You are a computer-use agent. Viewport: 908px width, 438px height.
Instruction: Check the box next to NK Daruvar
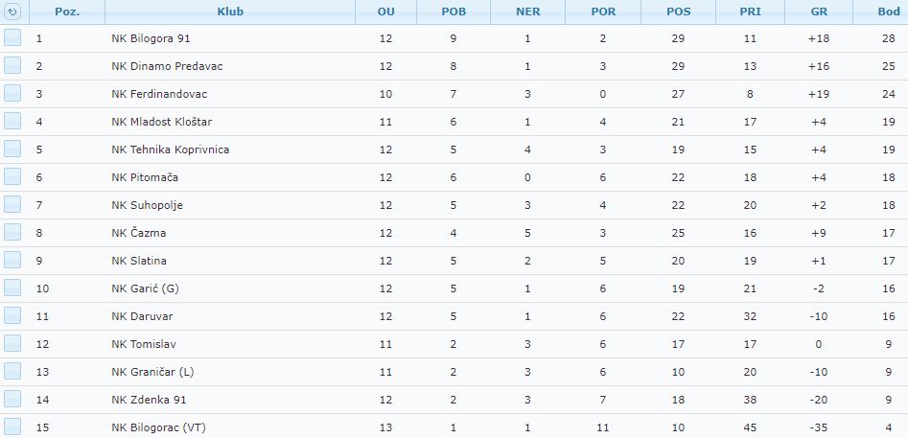pyautogui.click(x=12, y=315)
